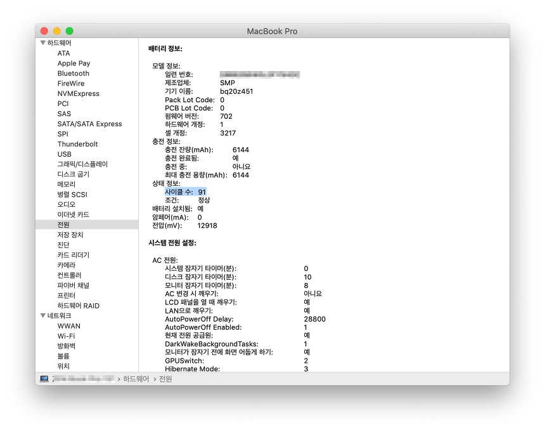Click 전원 in the bottom path bar
Screen dimensions: 545x432
(165, 379)
